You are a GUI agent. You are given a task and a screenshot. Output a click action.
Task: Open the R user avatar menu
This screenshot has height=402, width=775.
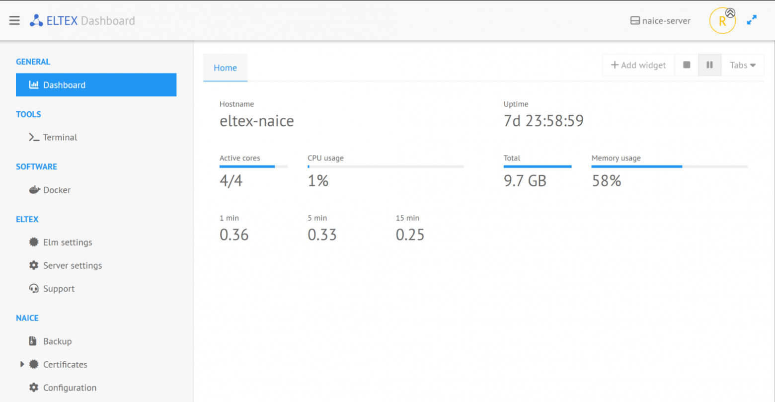point(722,21)
